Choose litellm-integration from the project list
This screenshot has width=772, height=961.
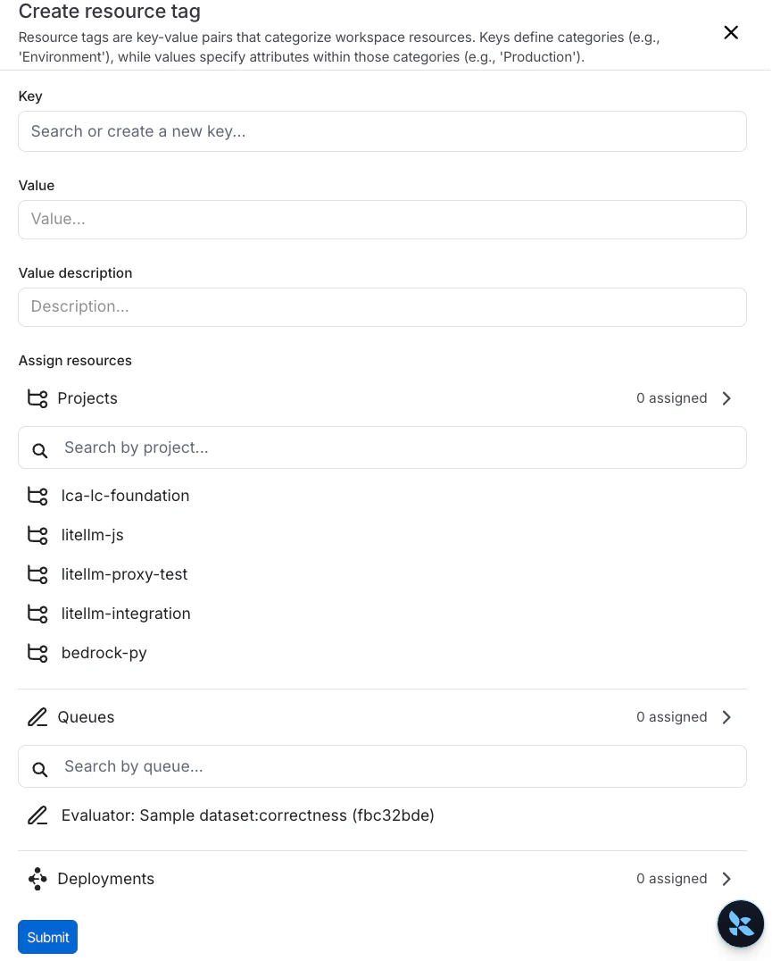point(126,614)
